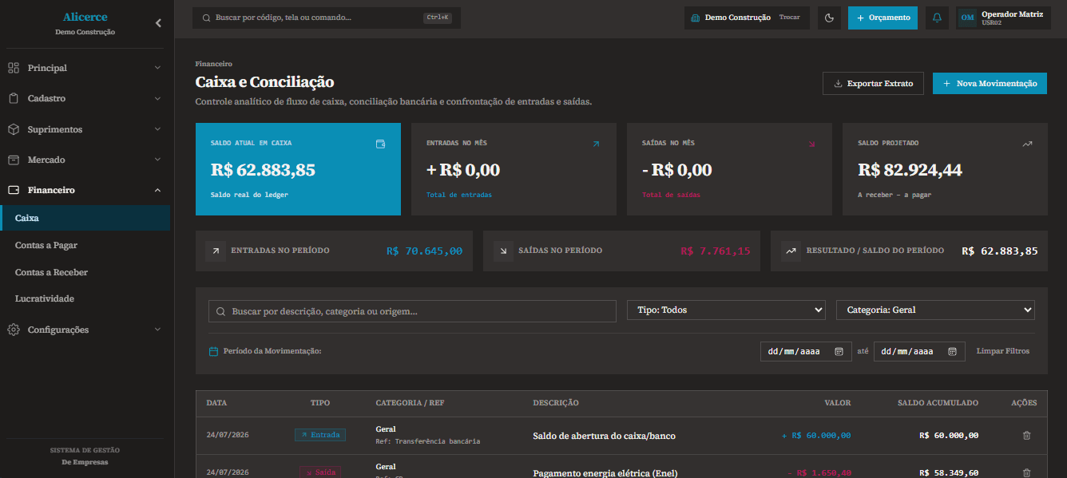Image resolution: width=1067 pixels, height=478 pixels.
Task: Click the Período da Movimentação calendar icon
Action: click(213, 351)
